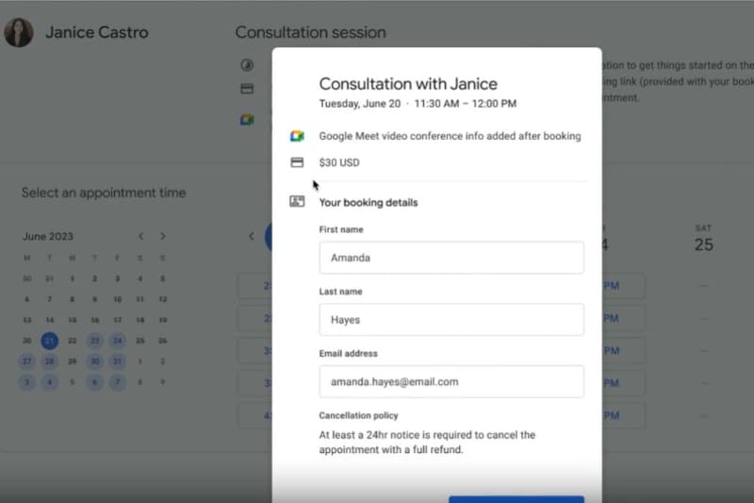The height and width of the screenshot is (503, 754).
Task: Click the Google Meet icon in dialog
Action: 297,136
